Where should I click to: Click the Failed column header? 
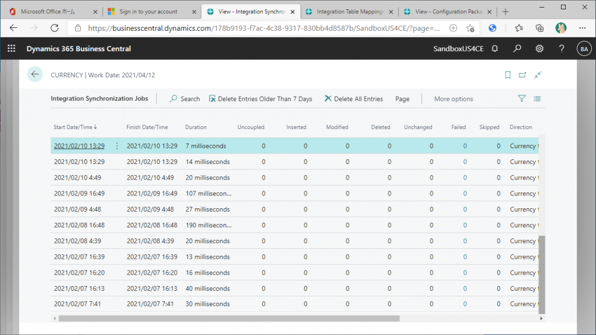[459, 127]
